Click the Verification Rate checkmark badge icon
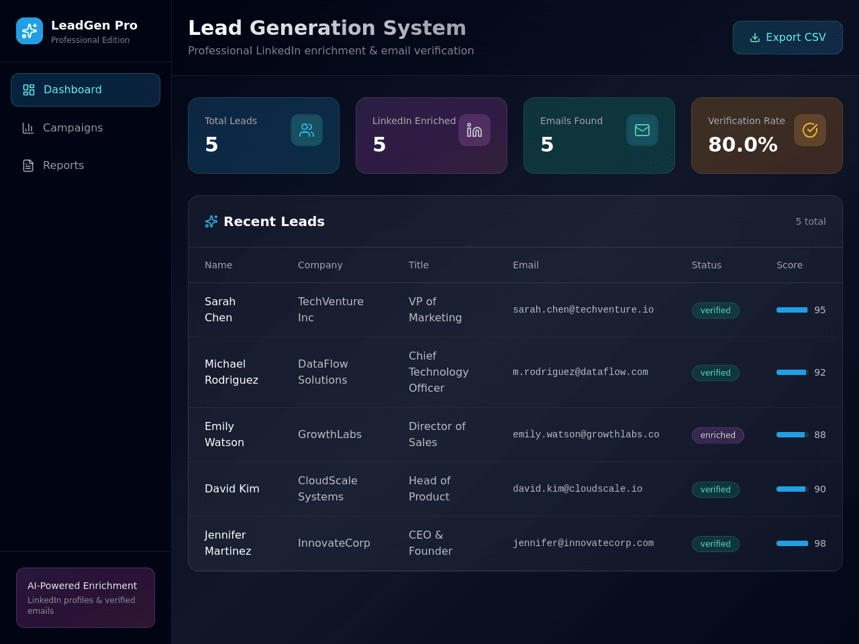 (810, 130)
